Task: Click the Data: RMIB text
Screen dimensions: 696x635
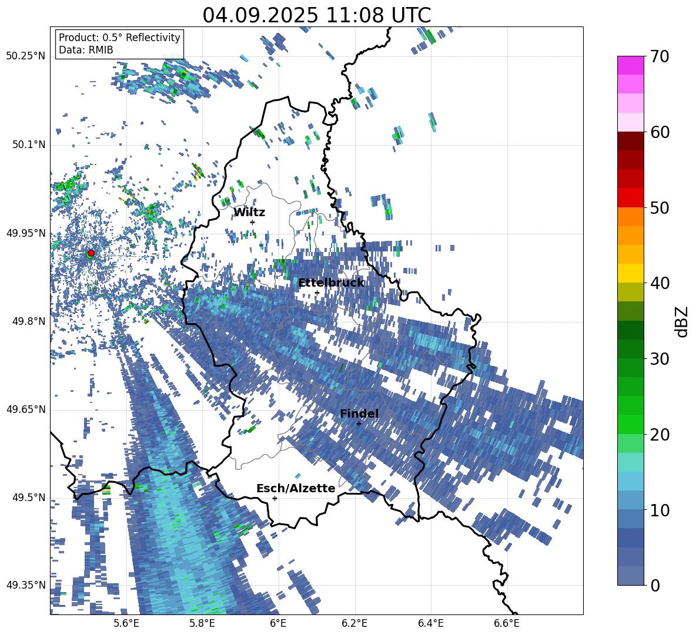Action: click(86, 50)
